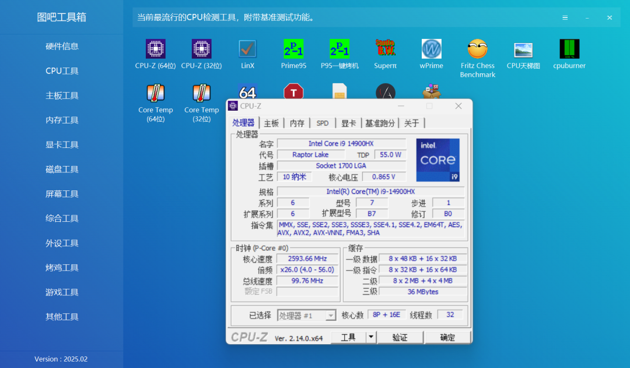Select 磁盘工具 in the sidebar
Viewport: 630px width, 368px height.
pyautogui.click(x=61, y=169)
